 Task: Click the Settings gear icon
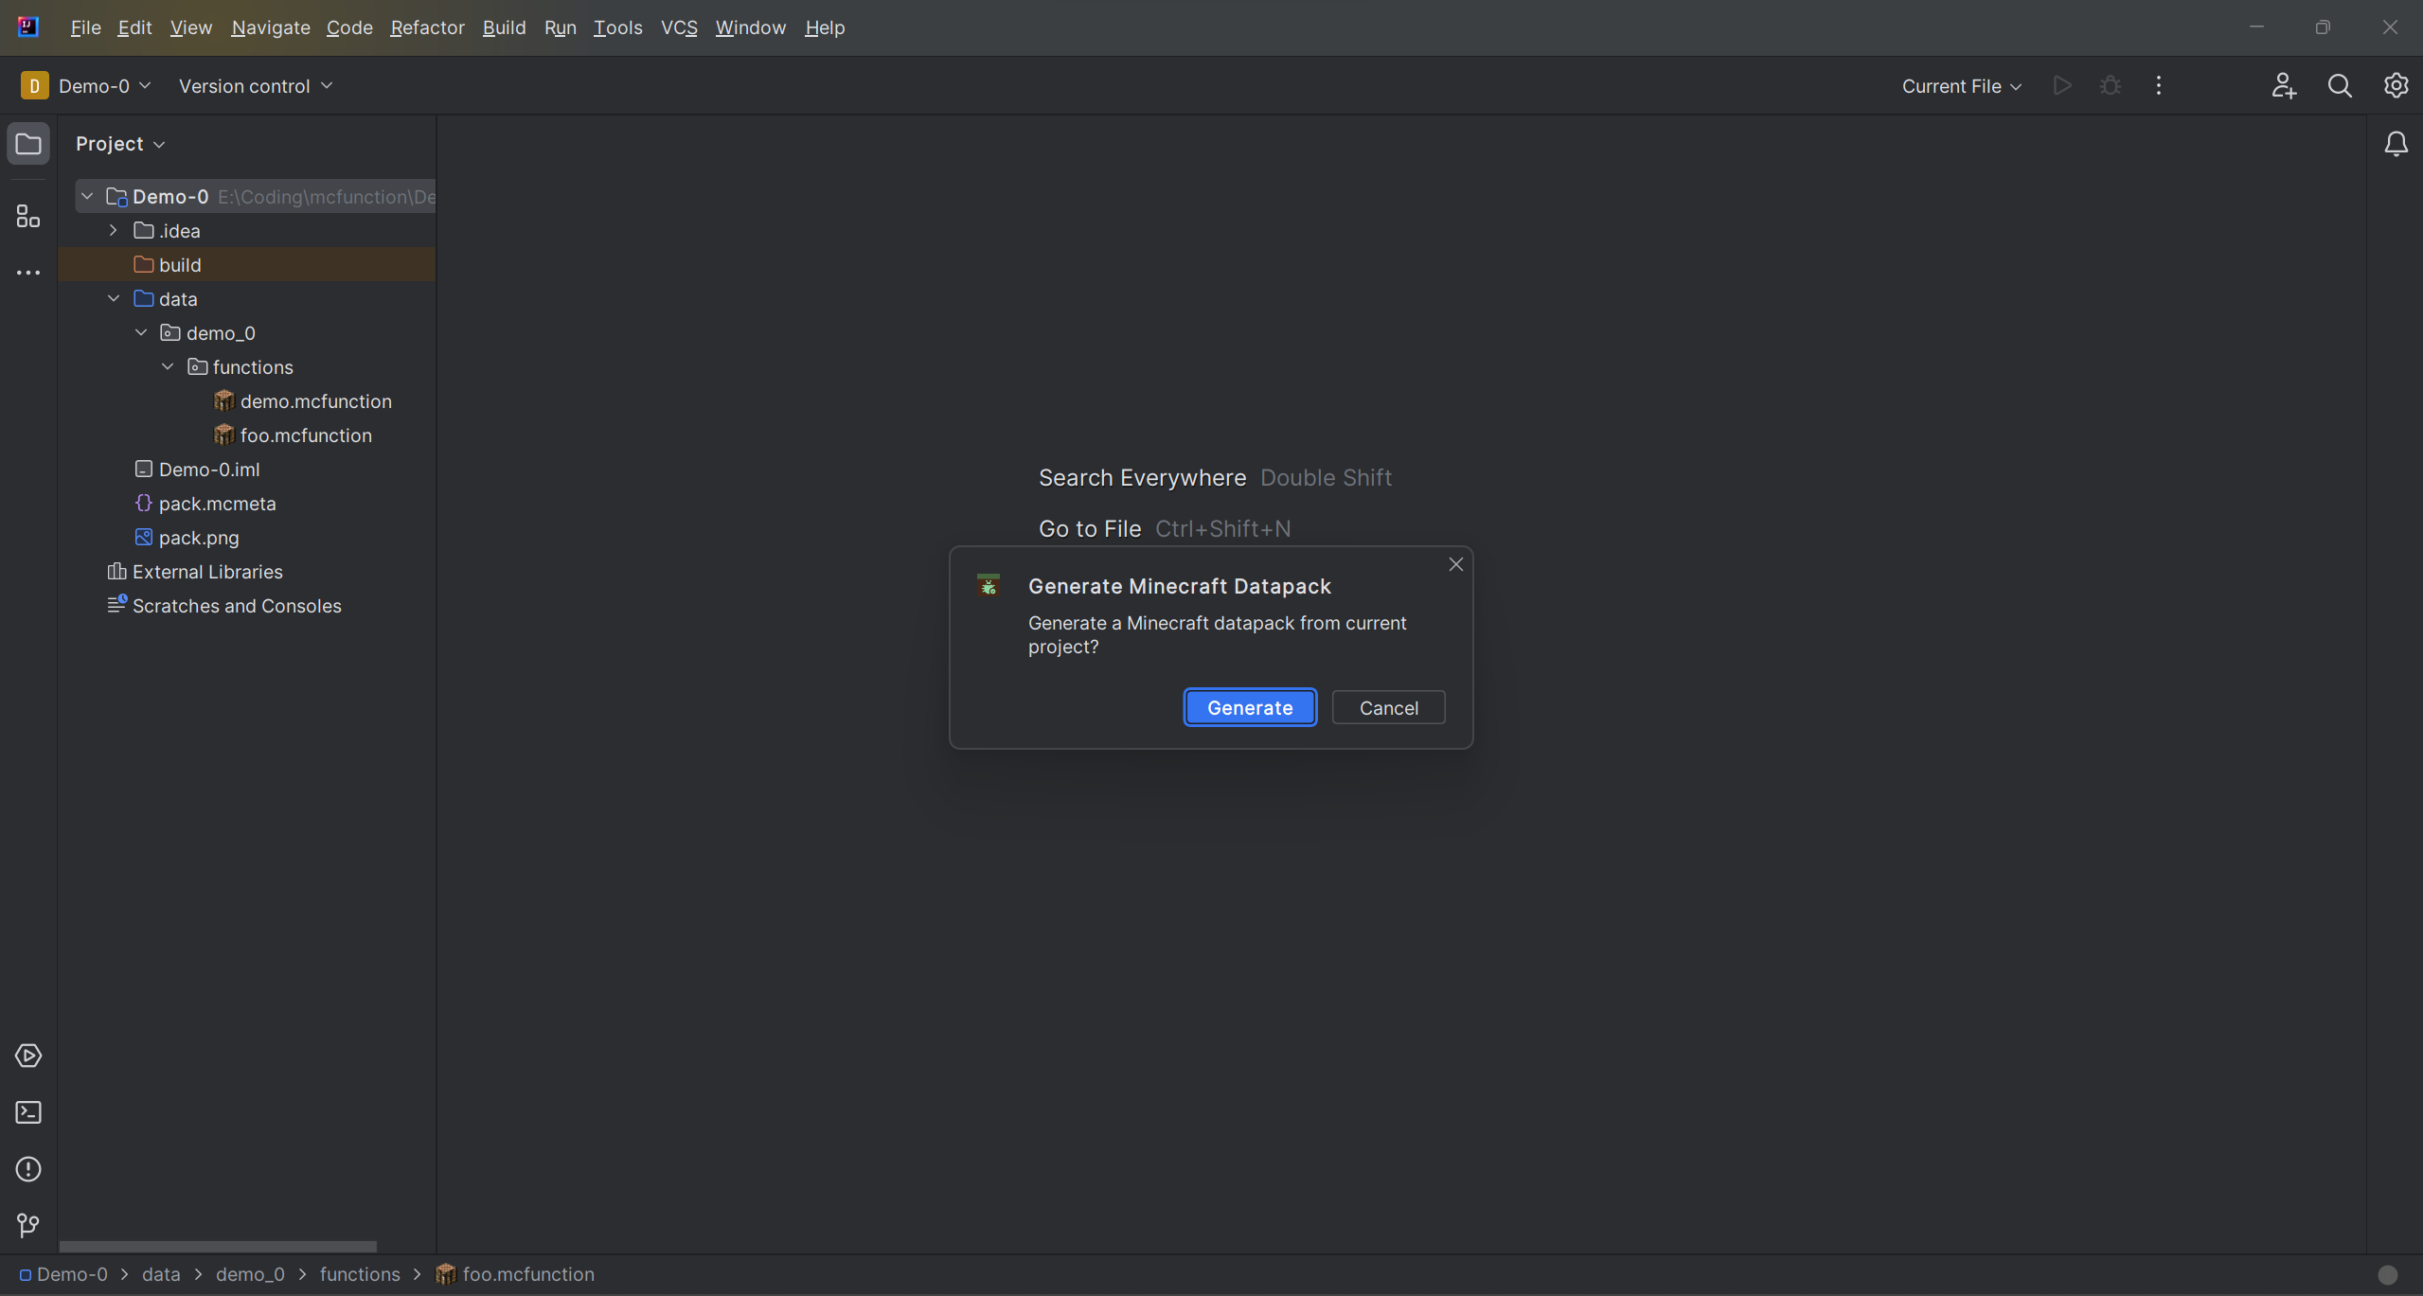(x=2395, y=86)
